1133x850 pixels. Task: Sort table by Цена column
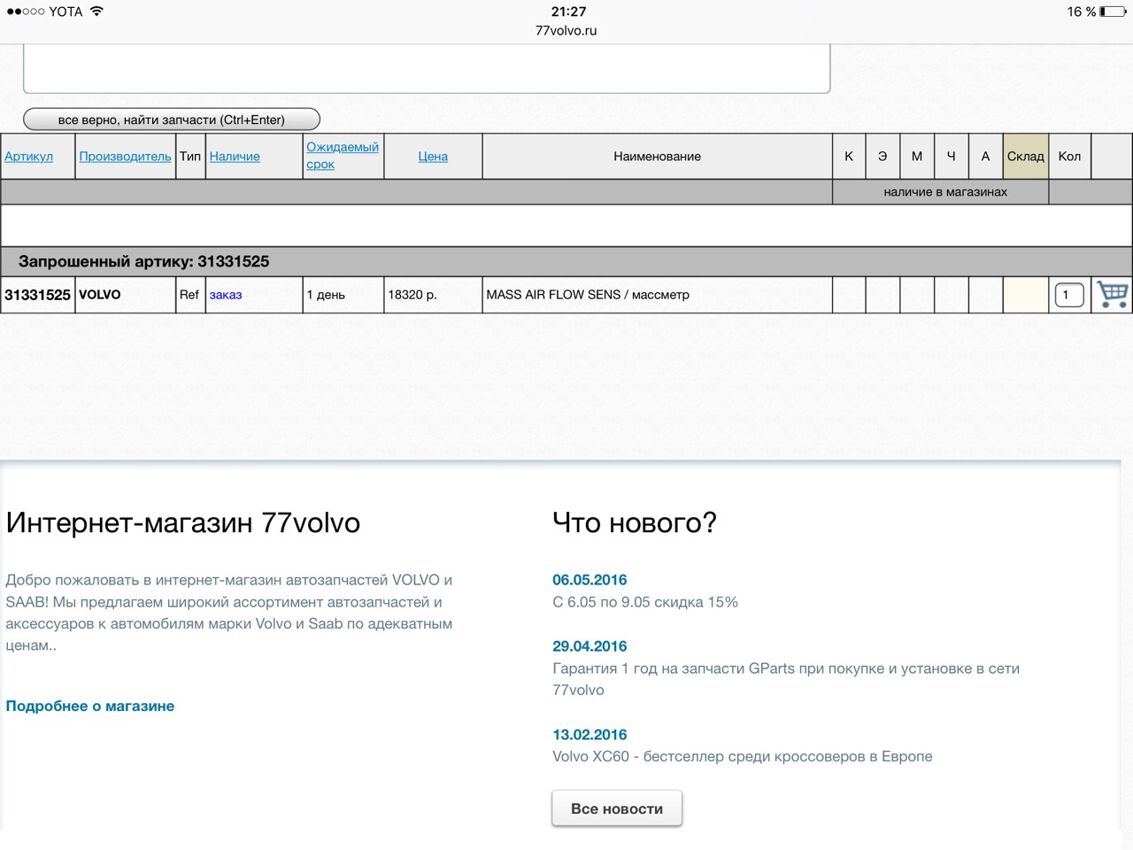[x=433, y=156]
